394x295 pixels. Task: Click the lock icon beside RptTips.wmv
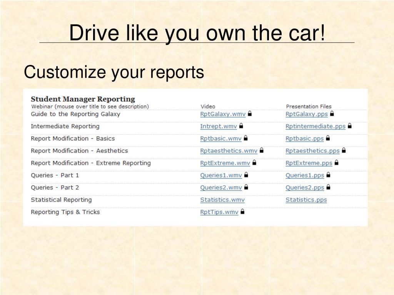pyautogui.click(x=242, y=212)
